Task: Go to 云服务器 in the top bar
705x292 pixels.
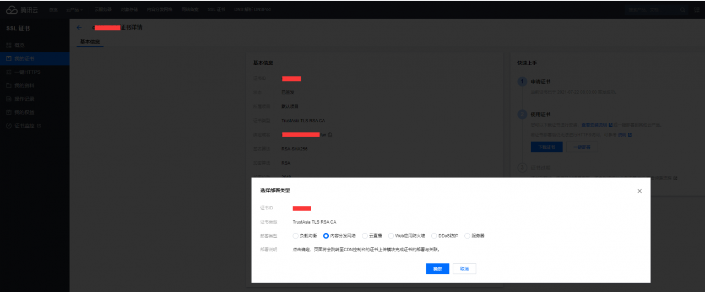Action: tap(103, 10)
